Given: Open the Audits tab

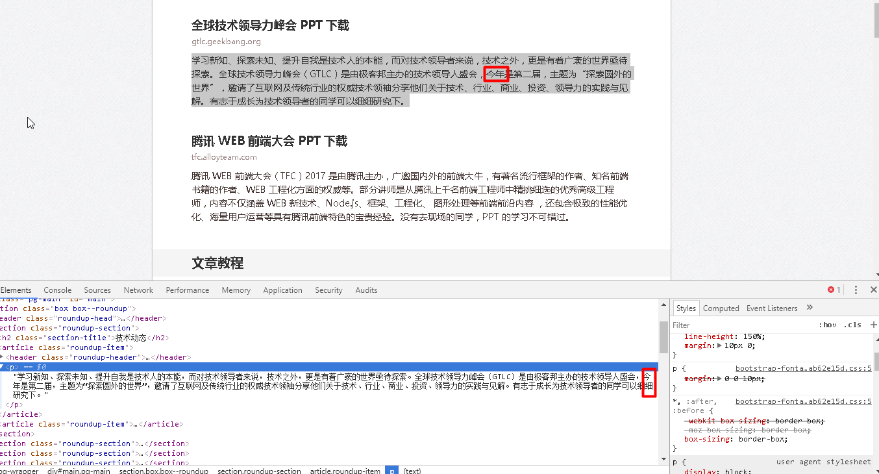Looking at the screenshot, I should coord(366,290).
